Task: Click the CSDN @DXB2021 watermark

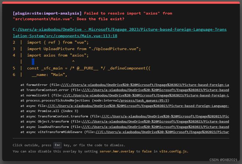Action: pos(223,159)
